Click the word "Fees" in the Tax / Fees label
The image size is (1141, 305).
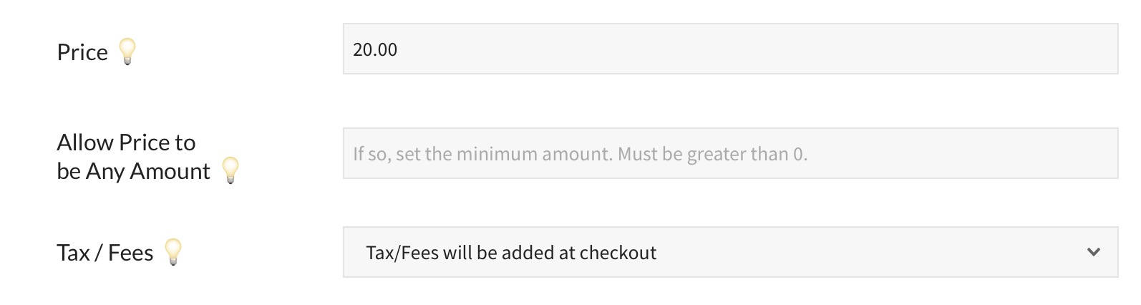click(131, 253)
